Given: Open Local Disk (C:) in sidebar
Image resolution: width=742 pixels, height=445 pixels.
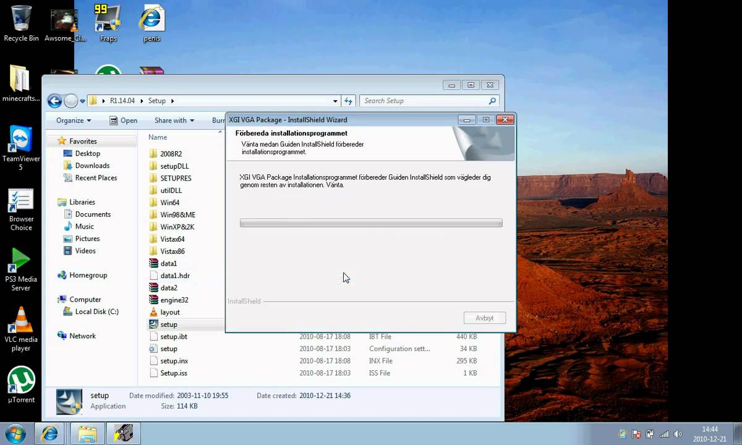Looking at the screenshot, I should (x=96, y=311).
